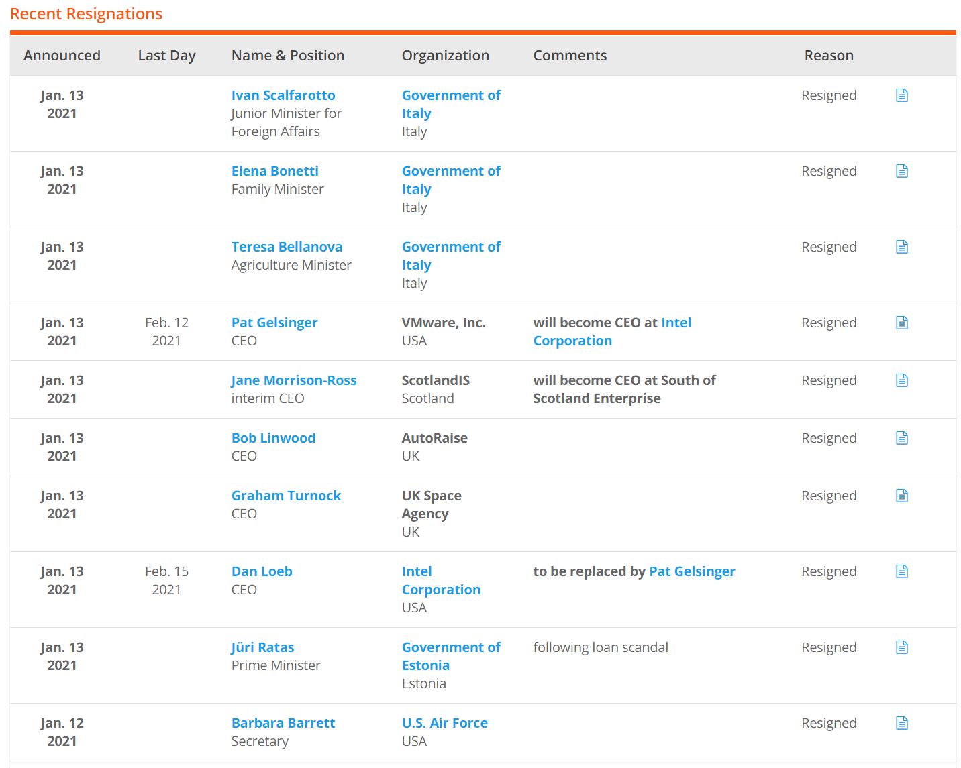The width and height of the screenshot is (961, 768).
Task: Open Teresa Bellanova's profile link
Action: (287, 247)
